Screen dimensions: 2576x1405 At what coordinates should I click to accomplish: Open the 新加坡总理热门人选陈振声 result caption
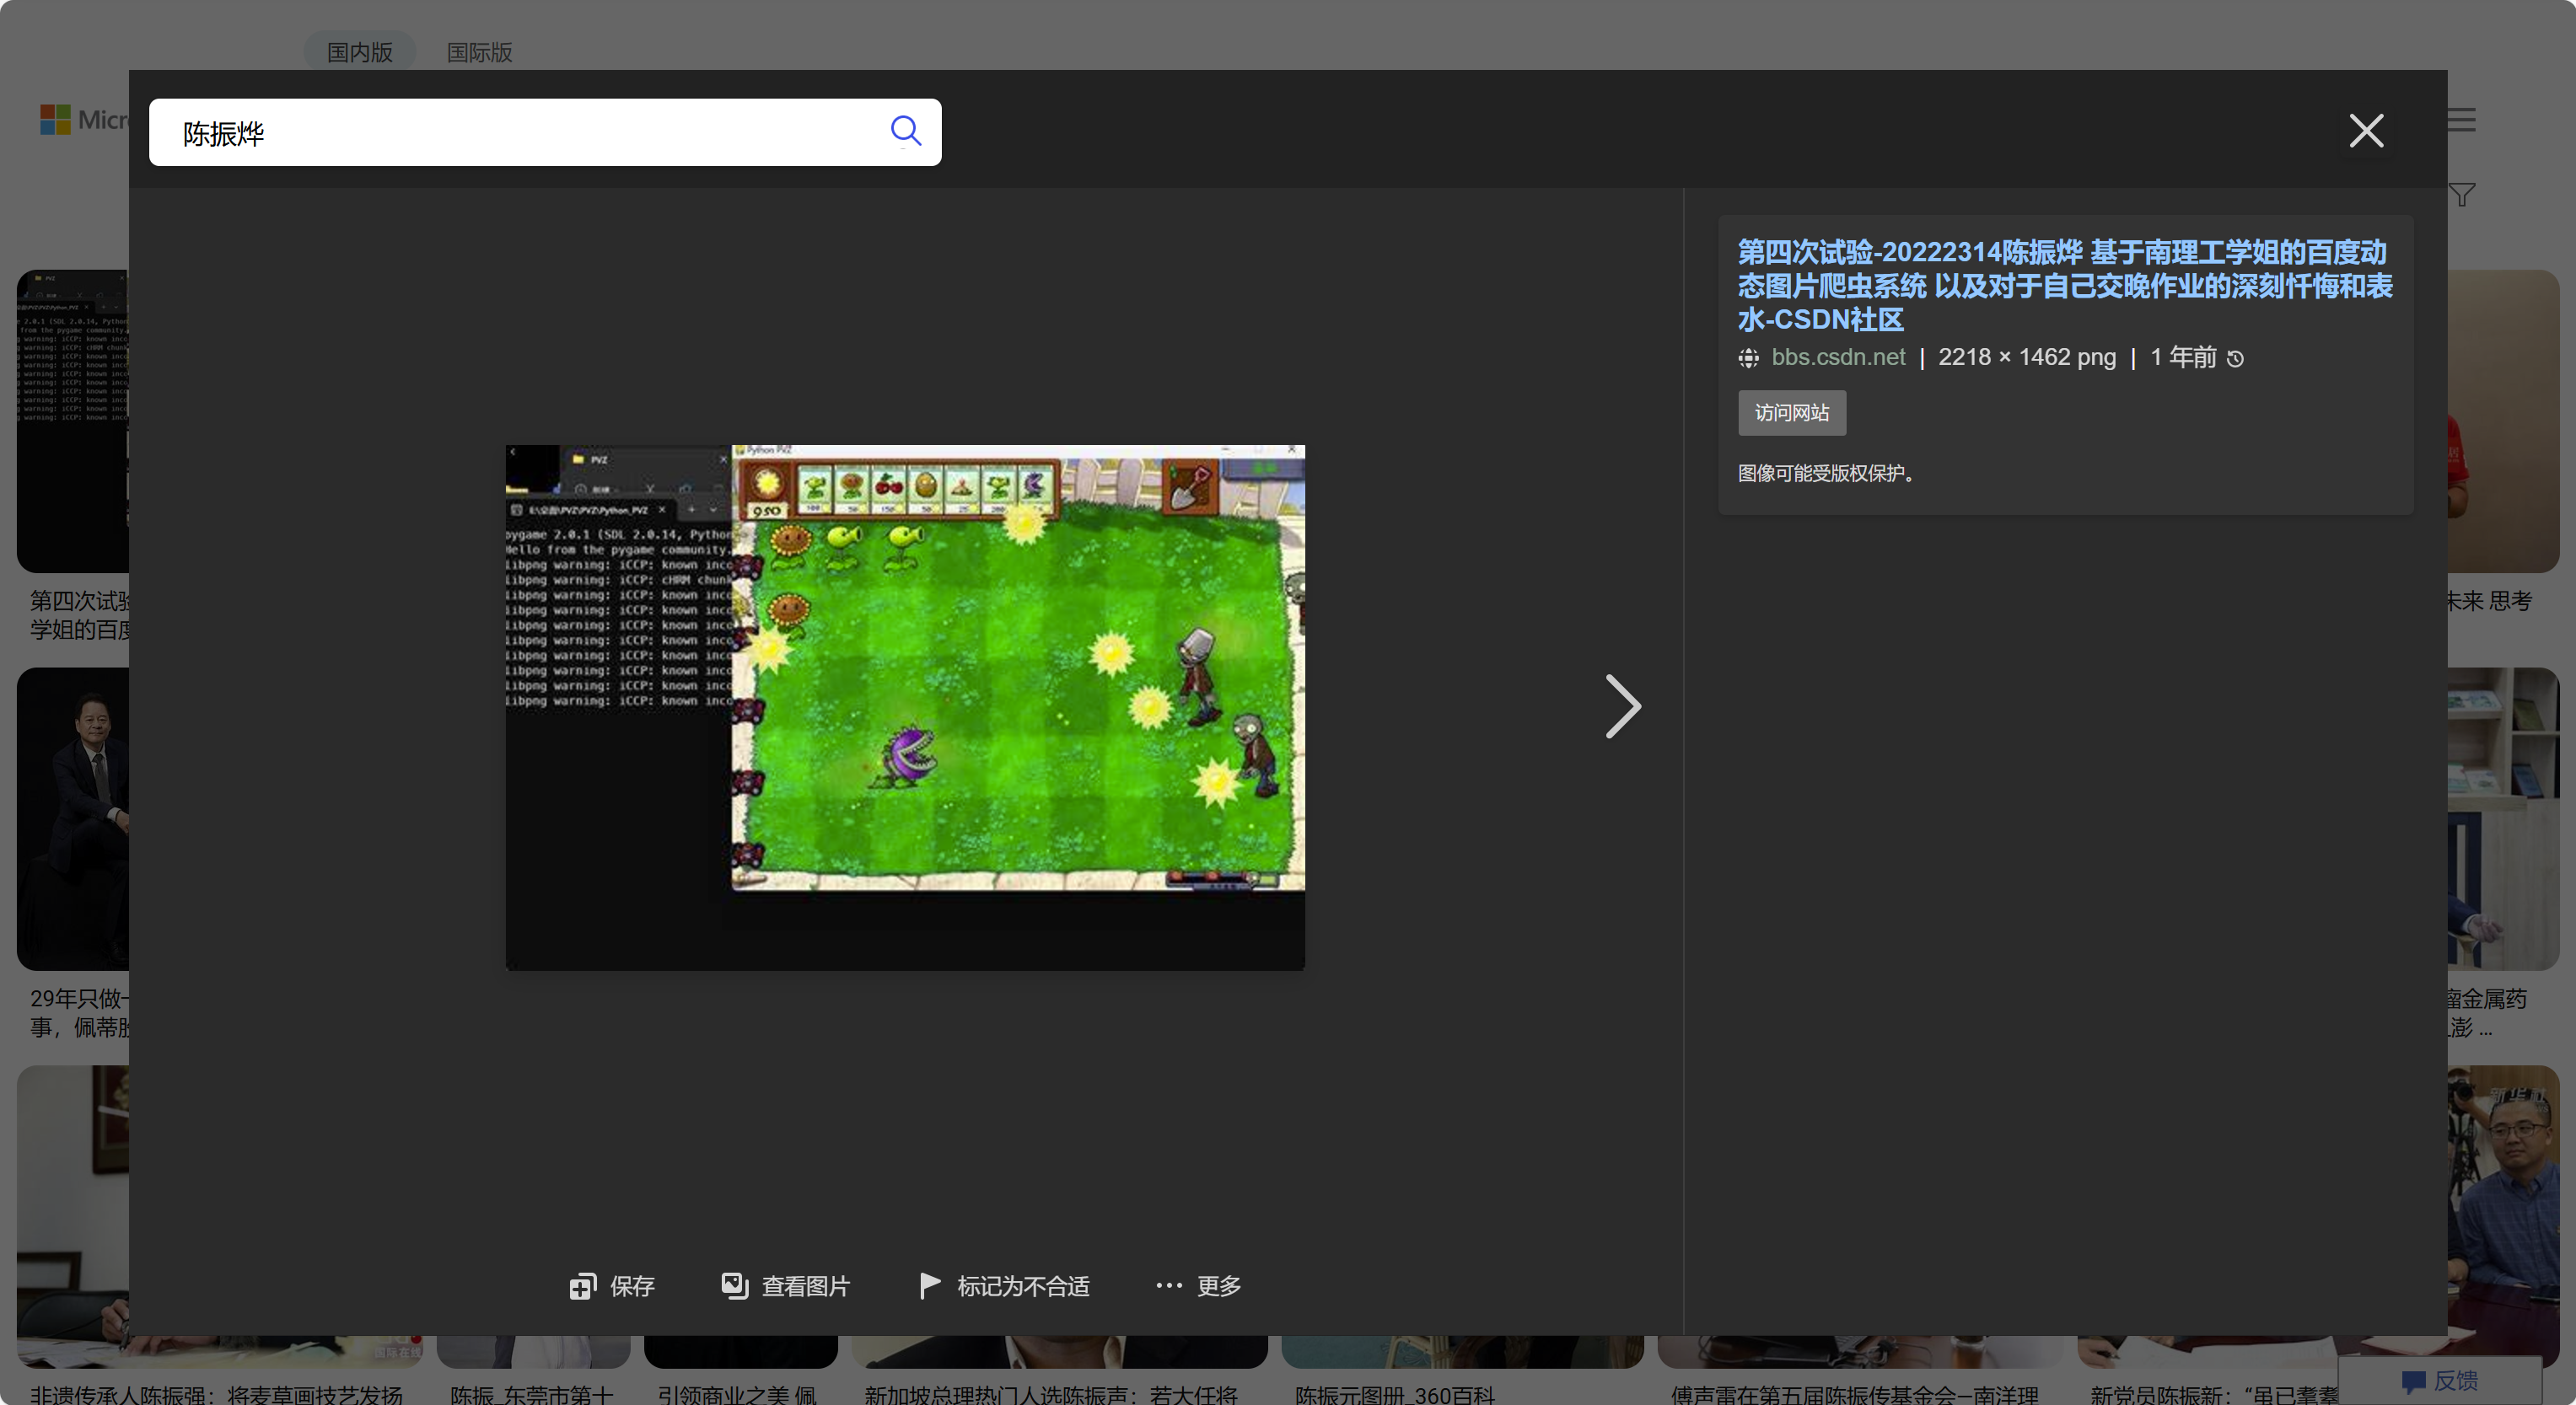click(1051, 1394)
